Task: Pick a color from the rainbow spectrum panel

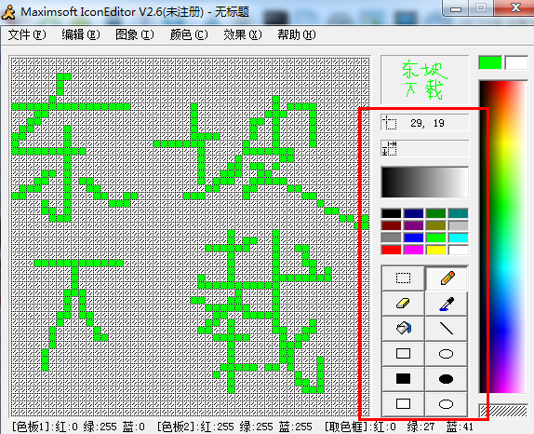Action: tap(503, 237)
